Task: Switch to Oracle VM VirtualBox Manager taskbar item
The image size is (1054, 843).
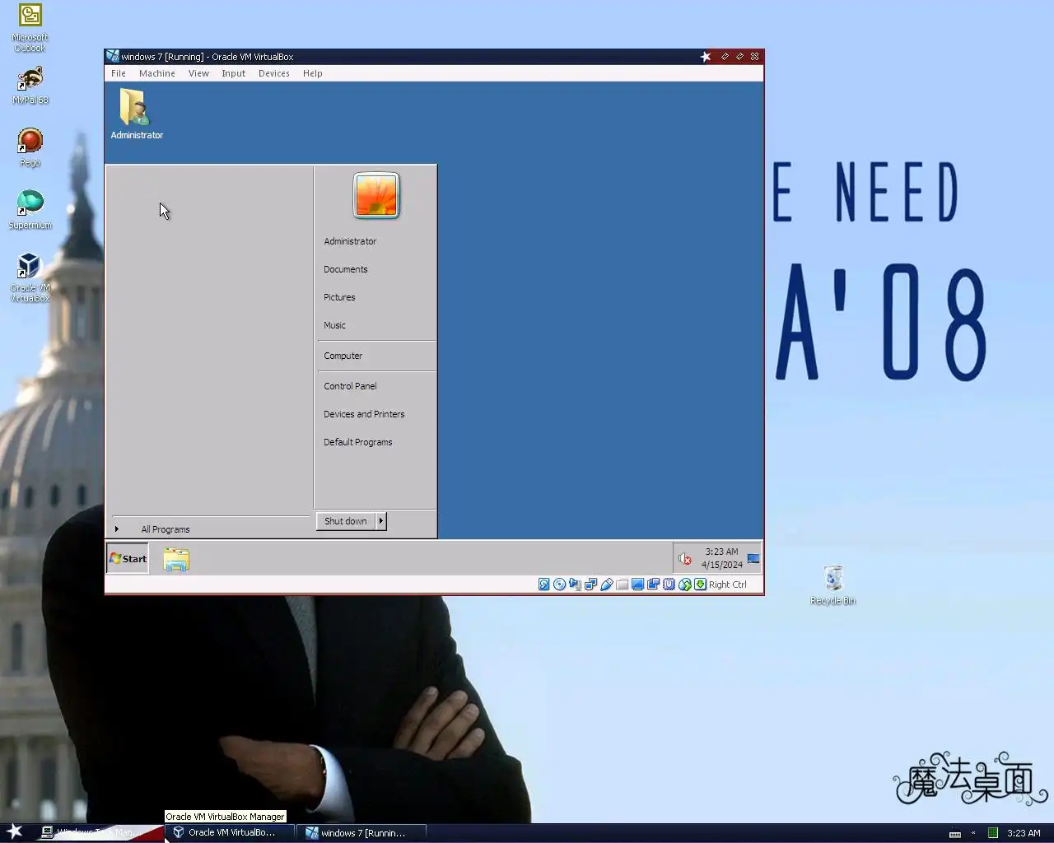Action: click(231, 832)
